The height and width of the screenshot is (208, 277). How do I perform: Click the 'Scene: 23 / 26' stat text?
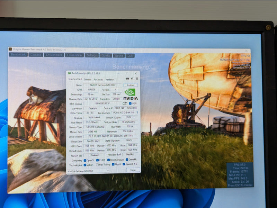pyautogui.click(x=240, y=182)
